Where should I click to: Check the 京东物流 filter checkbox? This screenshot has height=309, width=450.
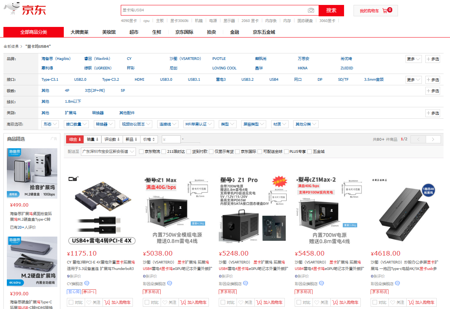pyautogui.click(x=141, y=152)
